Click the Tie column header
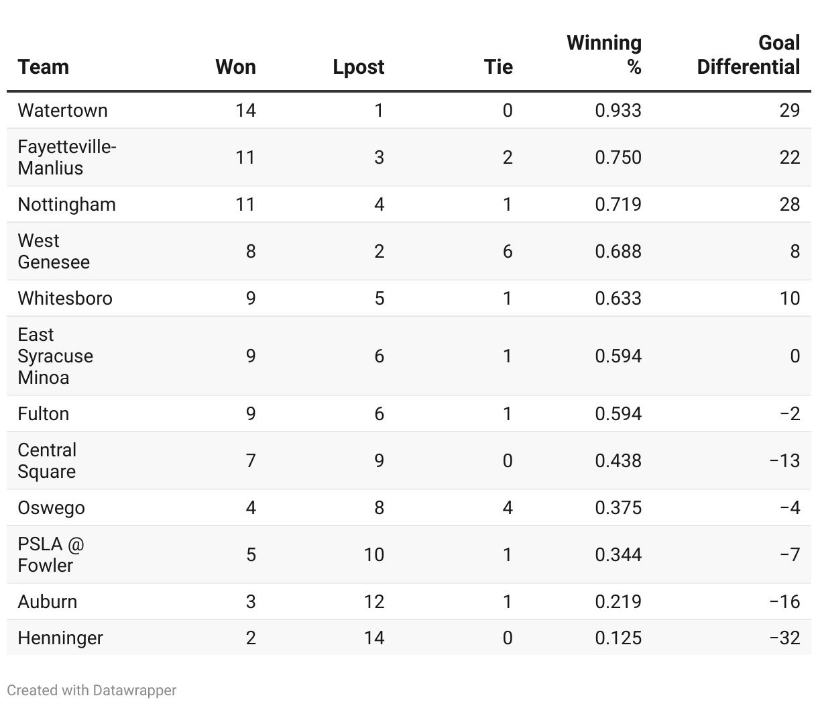 (498, 67)
